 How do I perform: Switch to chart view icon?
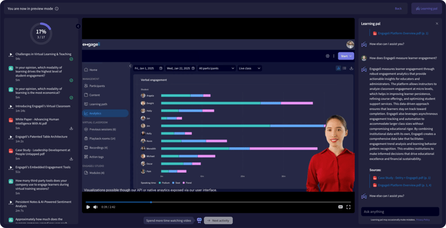[338, 68]
